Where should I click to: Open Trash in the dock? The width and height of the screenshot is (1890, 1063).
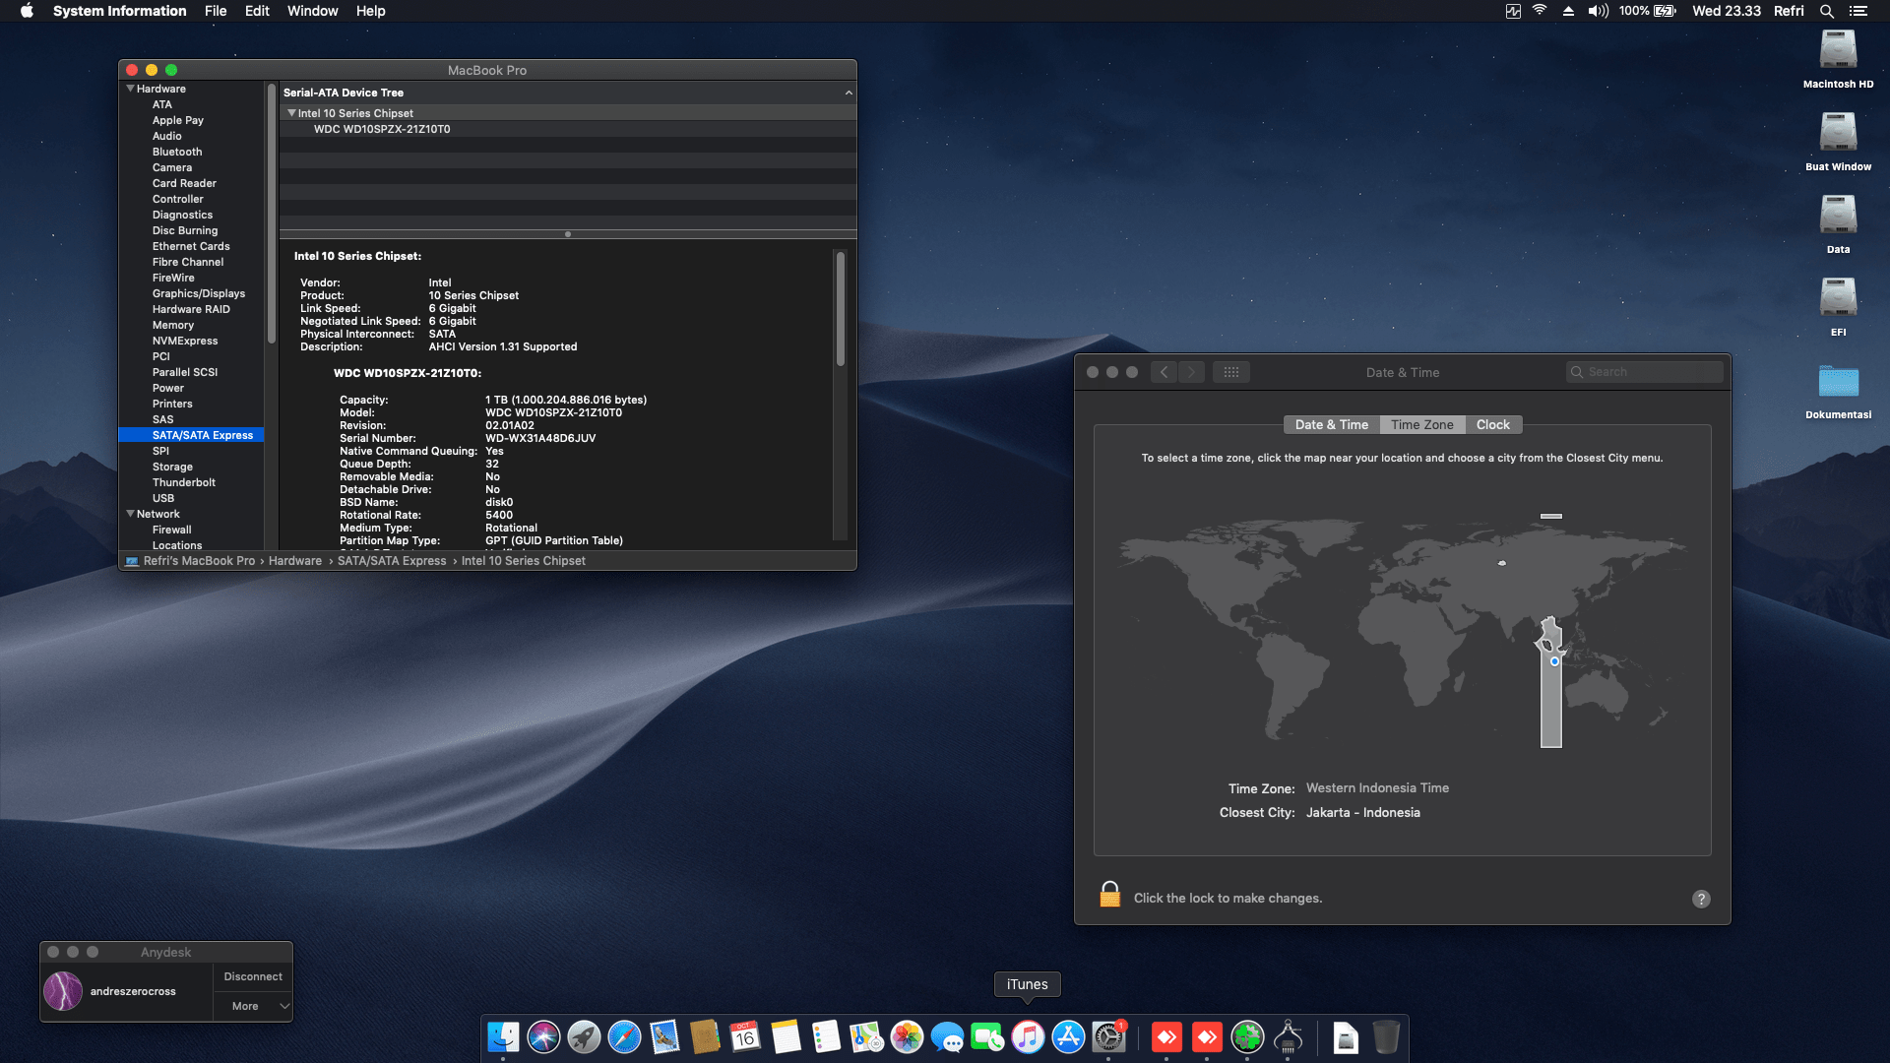(x=1386, y=1036)
